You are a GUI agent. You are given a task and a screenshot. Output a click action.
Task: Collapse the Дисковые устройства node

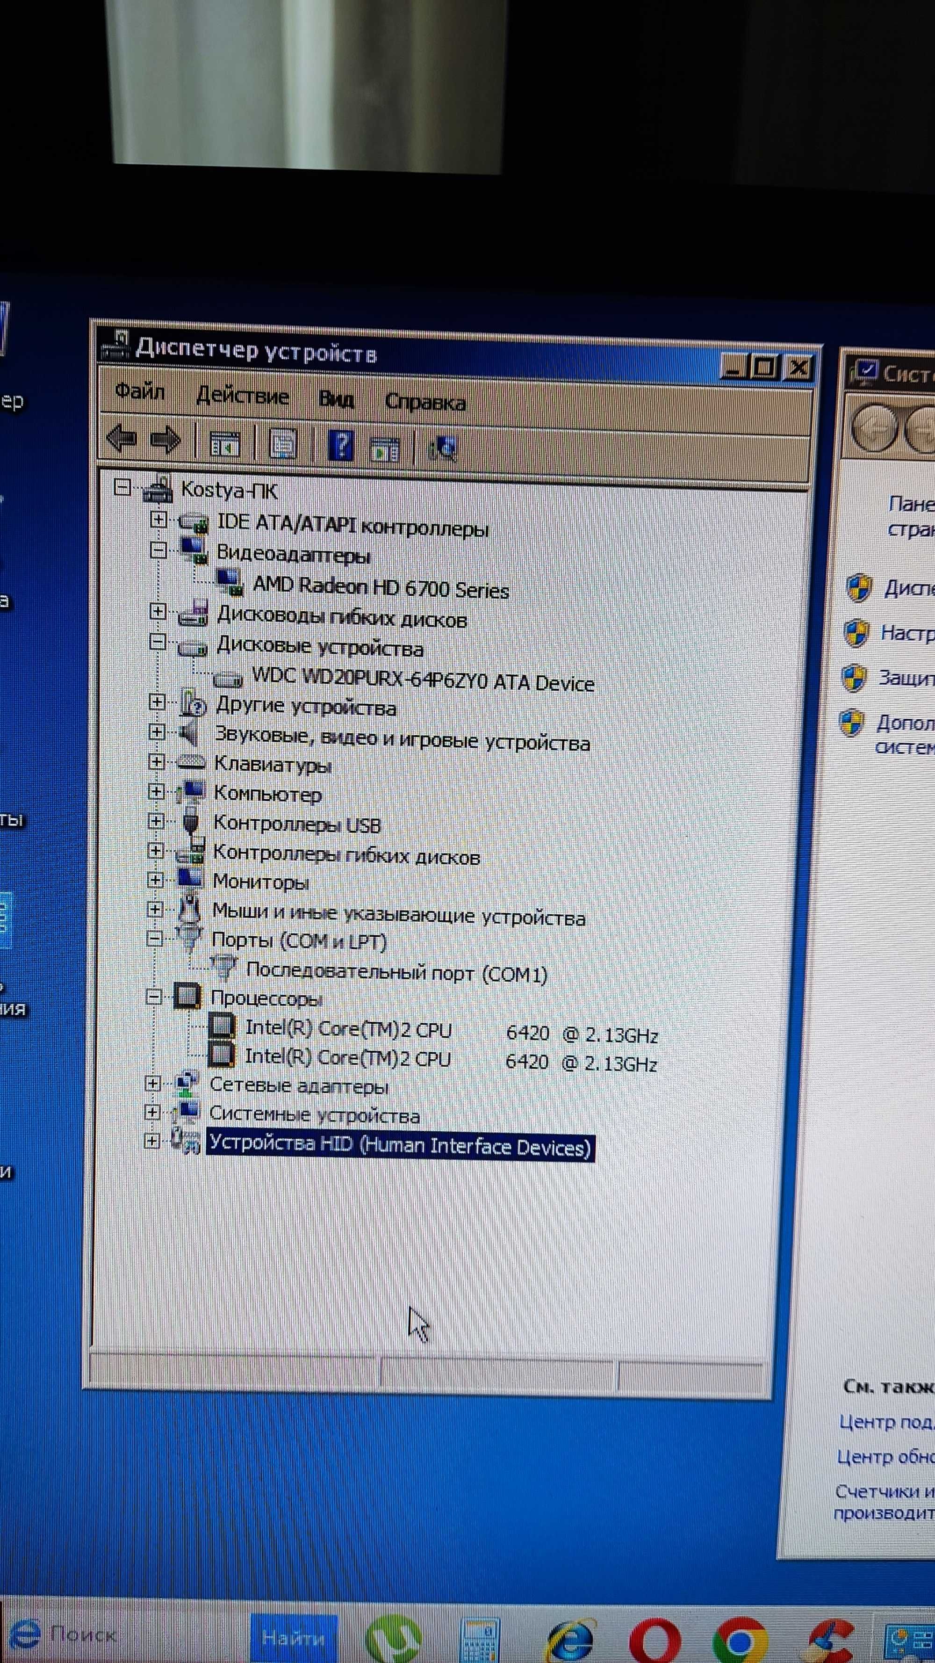point(158,642)
